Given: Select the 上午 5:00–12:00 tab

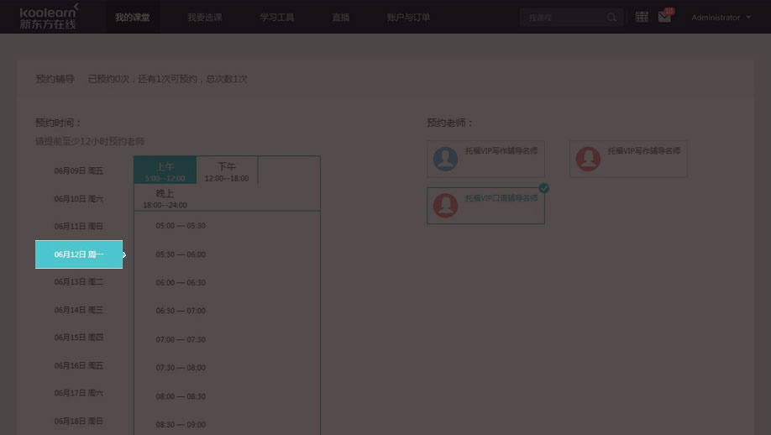Looking at the screenshot, I should pyautogui.click(x=165, y=170).
